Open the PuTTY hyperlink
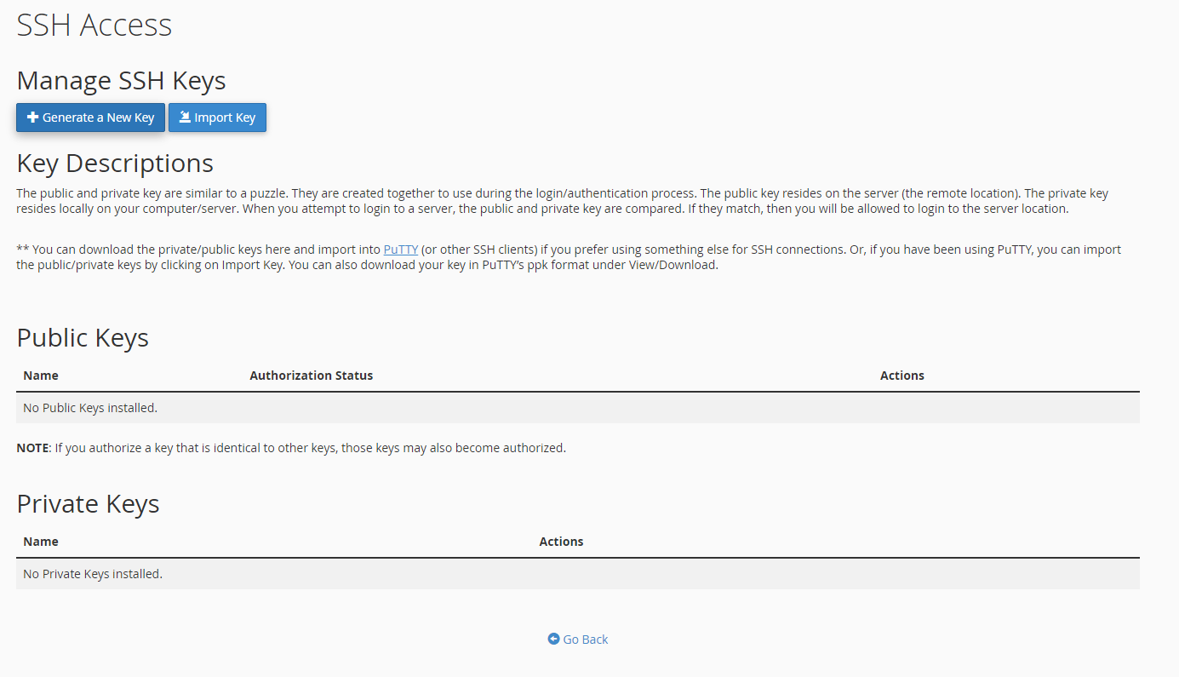This screenshot has height=677, width=1179. coord(401,250)
